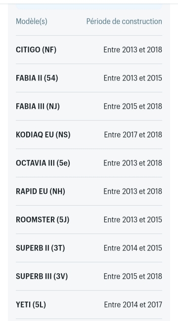Select the RAPID EU (NH) model name
This screenshot has width=178, height=321.
tap(41, 191)
